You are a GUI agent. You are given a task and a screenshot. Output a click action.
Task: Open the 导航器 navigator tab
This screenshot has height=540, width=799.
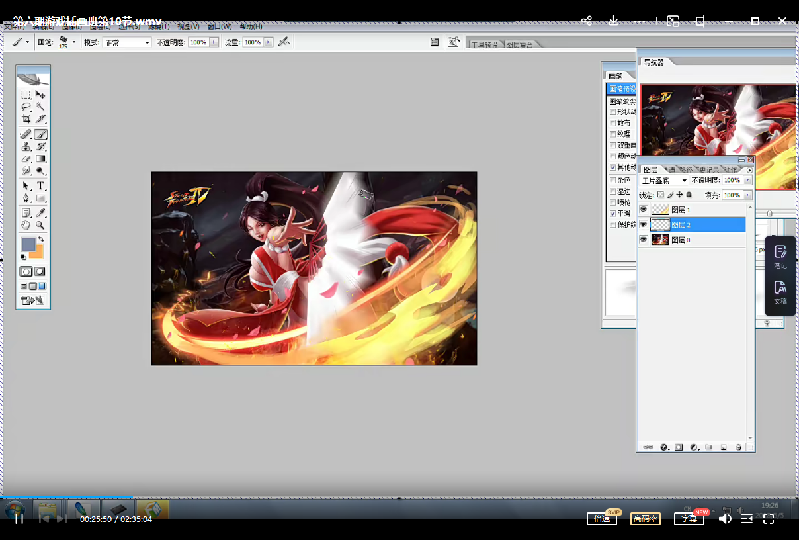654,62
